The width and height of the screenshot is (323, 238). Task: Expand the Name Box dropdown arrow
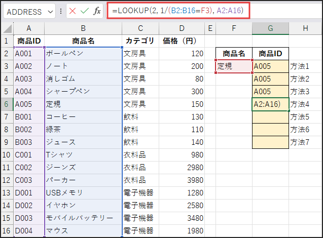point(50,12)
